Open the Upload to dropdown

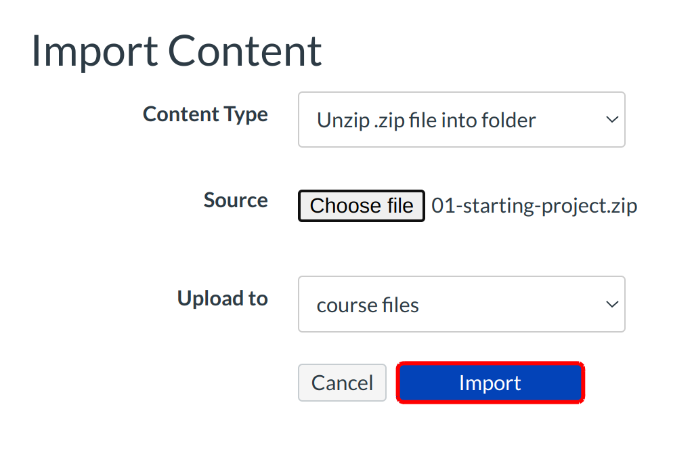[x=461, y=304]
